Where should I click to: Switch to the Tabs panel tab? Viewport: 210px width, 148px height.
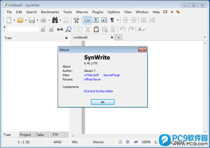point(44,135)
